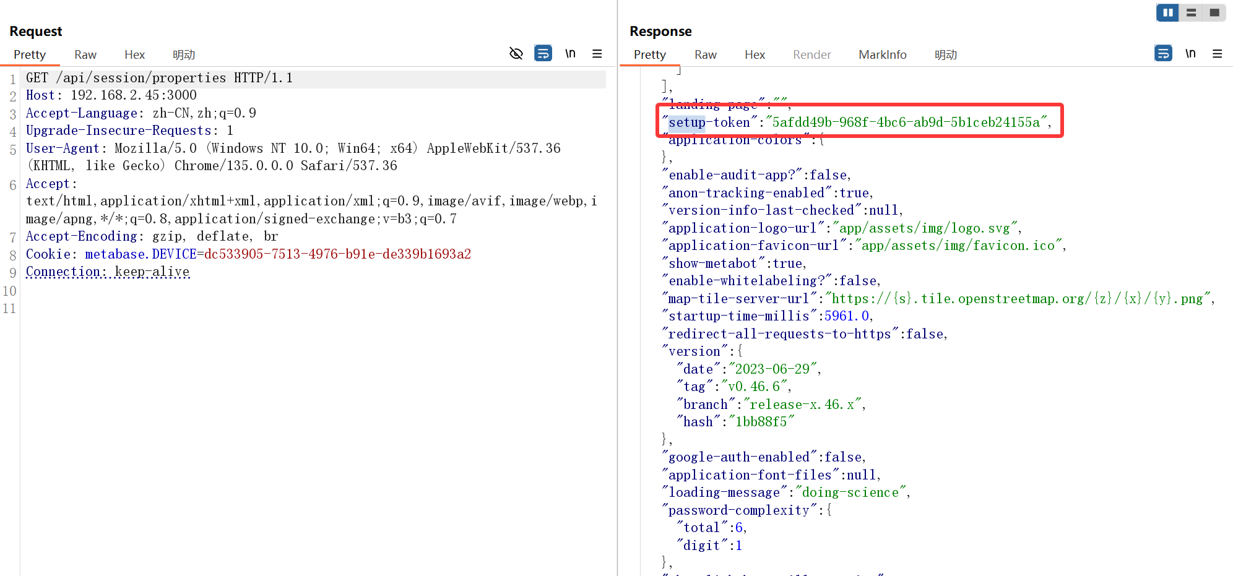1233x576 pixels.
Task: Switch Response view to Hex tab
Action: [x=755, y=55]
